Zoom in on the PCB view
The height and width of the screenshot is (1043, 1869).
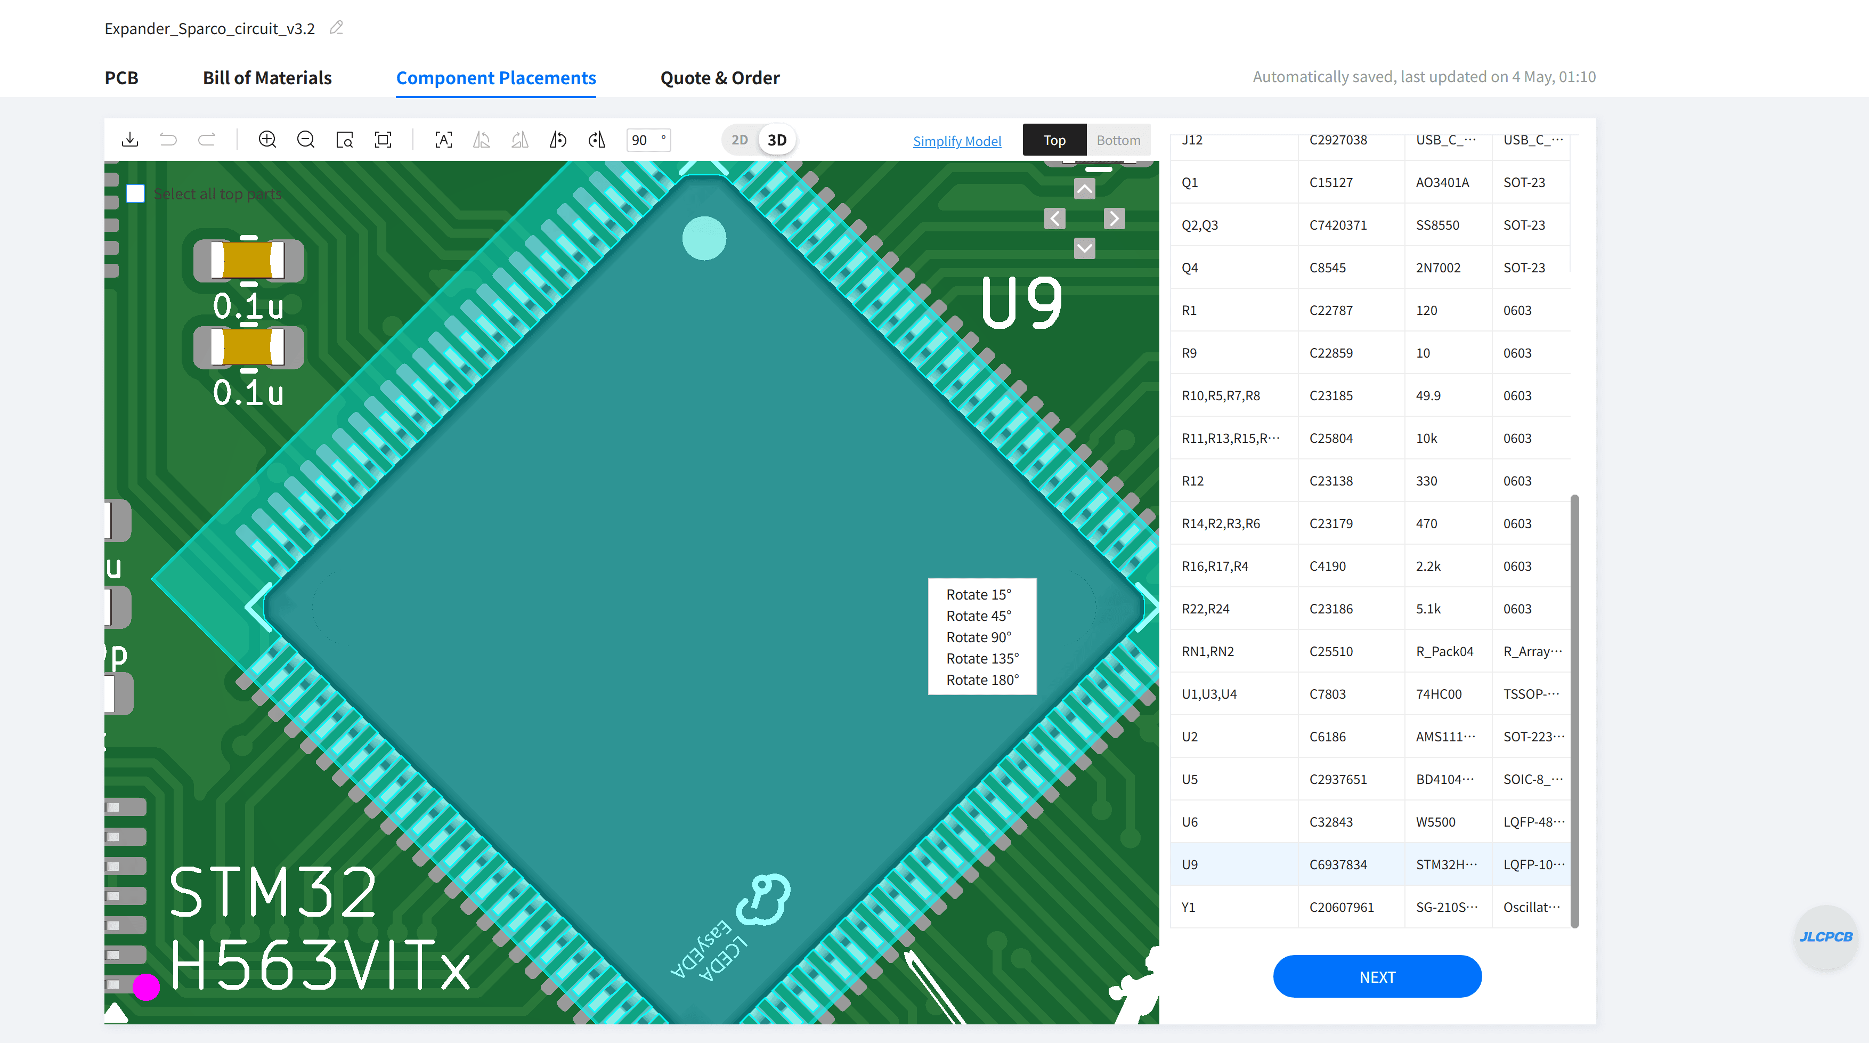(x=268, y=139)
